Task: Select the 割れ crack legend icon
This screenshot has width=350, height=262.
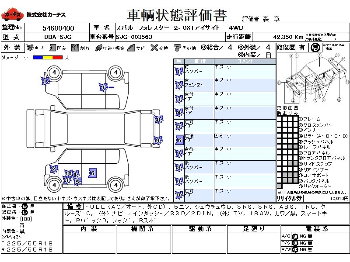Action: pyautogui.click(x=75, y=48)
